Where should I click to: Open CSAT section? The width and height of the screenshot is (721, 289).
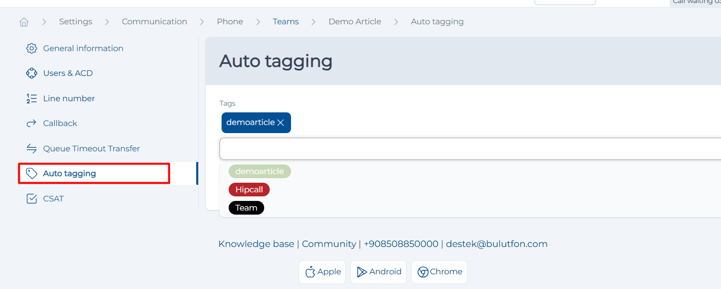click(53, 199)
